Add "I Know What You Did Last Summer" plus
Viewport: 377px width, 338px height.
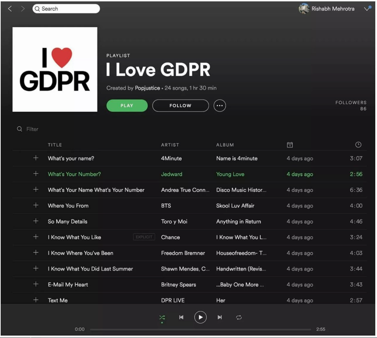click(36, 268)
